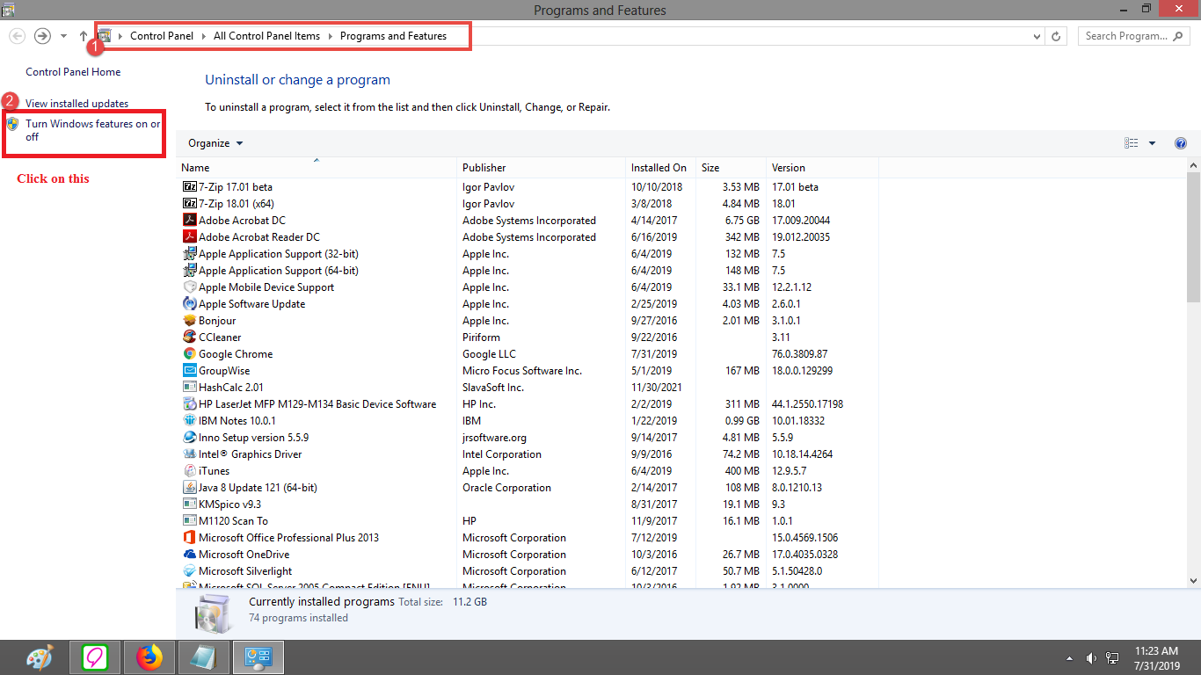The width and height of the screenshot is (1201, 675).
Task: Change view with the view icon button
Action: click(x=1132, y=143)
